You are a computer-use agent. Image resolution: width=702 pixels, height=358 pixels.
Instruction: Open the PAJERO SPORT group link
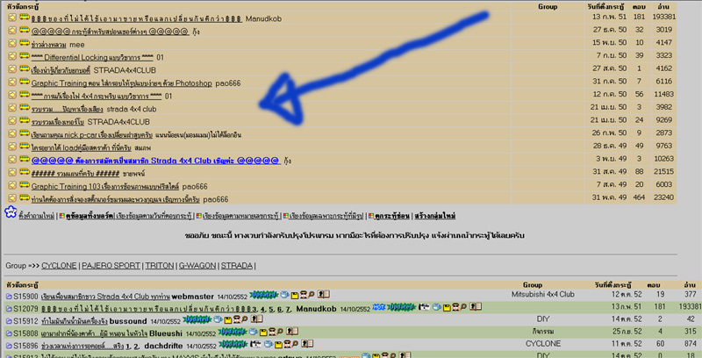[111, 265]
